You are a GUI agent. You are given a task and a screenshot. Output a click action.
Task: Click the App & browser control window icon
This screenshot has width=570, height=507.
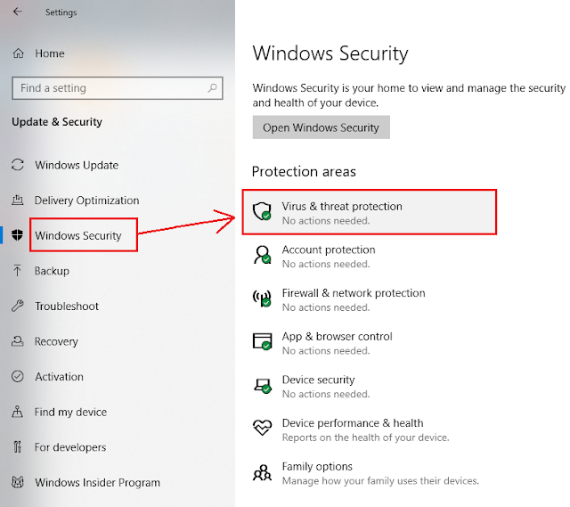[262, 341]
